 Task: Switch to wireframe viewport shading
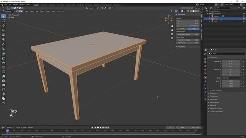click(x=191, y=11)
